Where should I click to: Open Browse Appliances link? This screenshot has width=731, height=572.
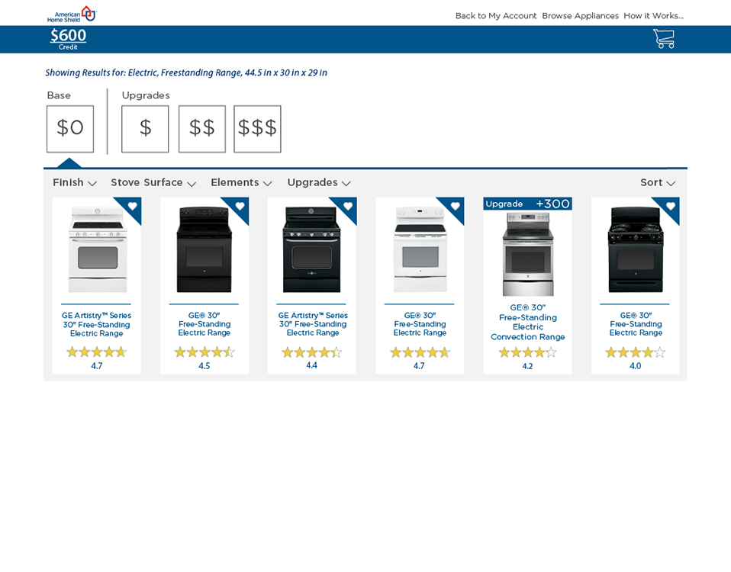coord(580,16)
